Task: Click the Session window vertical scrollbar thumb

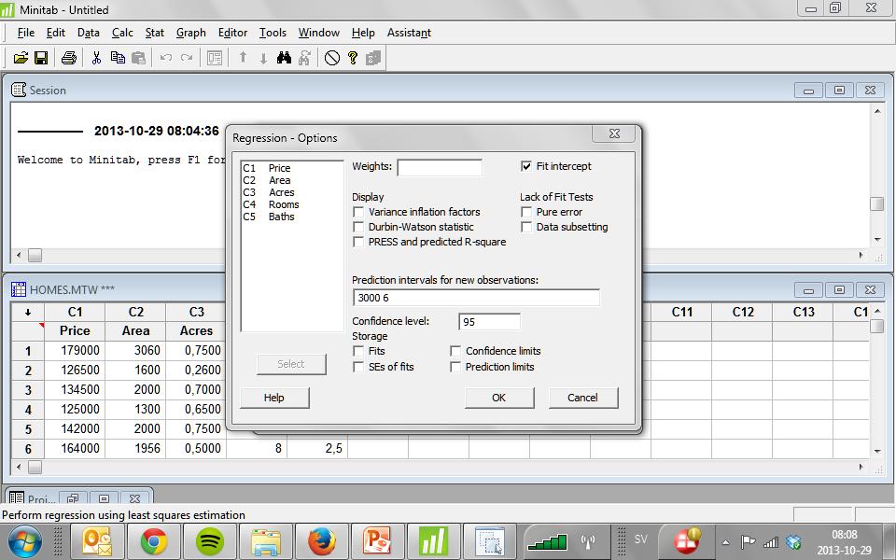Action: tap(876, 203)
